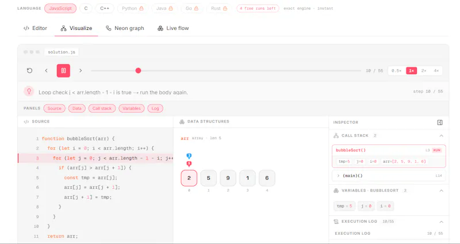Click source line 5 const tmp

click(95, 178)
